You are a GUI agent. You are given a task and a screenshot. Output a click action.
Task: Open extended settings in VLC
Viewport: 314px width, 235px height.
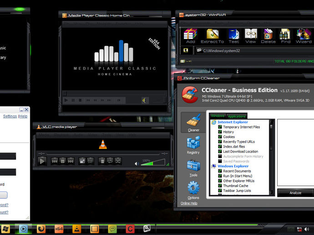tap(90, 161)
